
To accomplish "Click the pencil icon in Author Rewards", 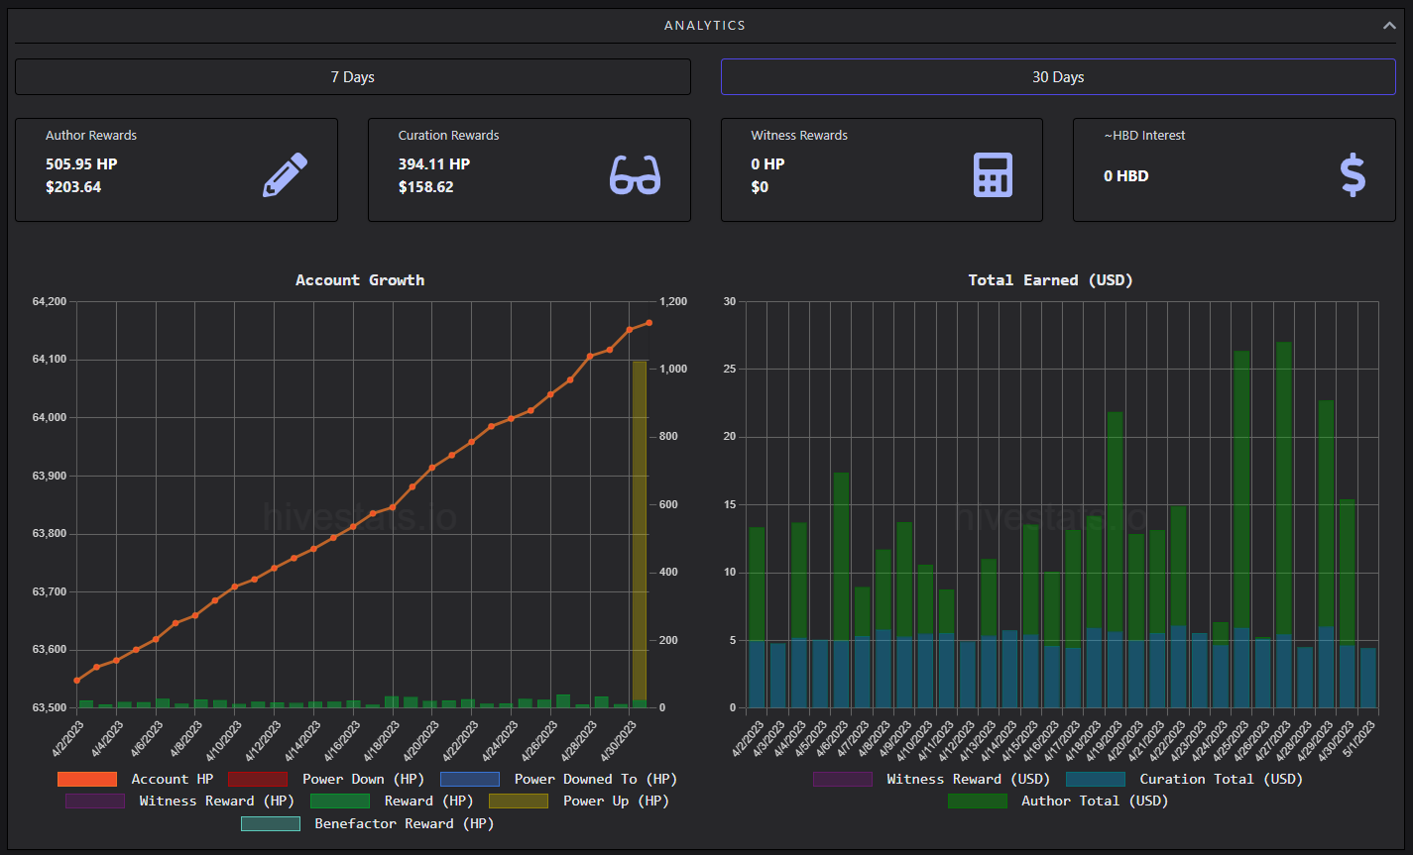I will pos(285,175).
